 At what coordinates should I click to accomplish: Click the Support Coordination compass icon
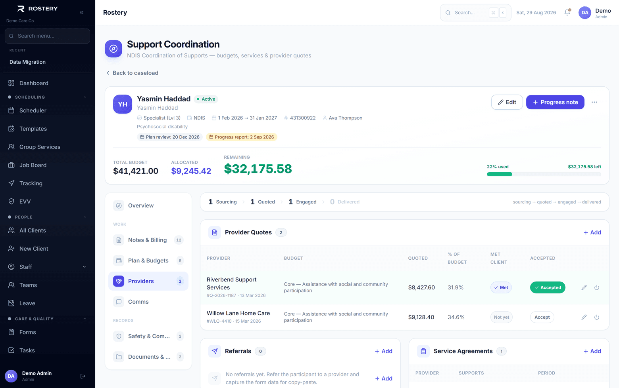coord(113,49)
